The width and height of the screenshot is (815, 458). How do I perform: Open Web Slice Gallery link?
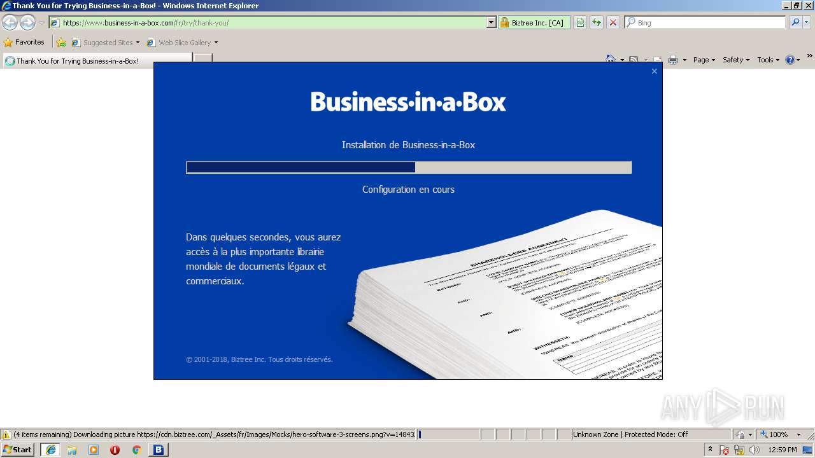click(x=179, y=43)
